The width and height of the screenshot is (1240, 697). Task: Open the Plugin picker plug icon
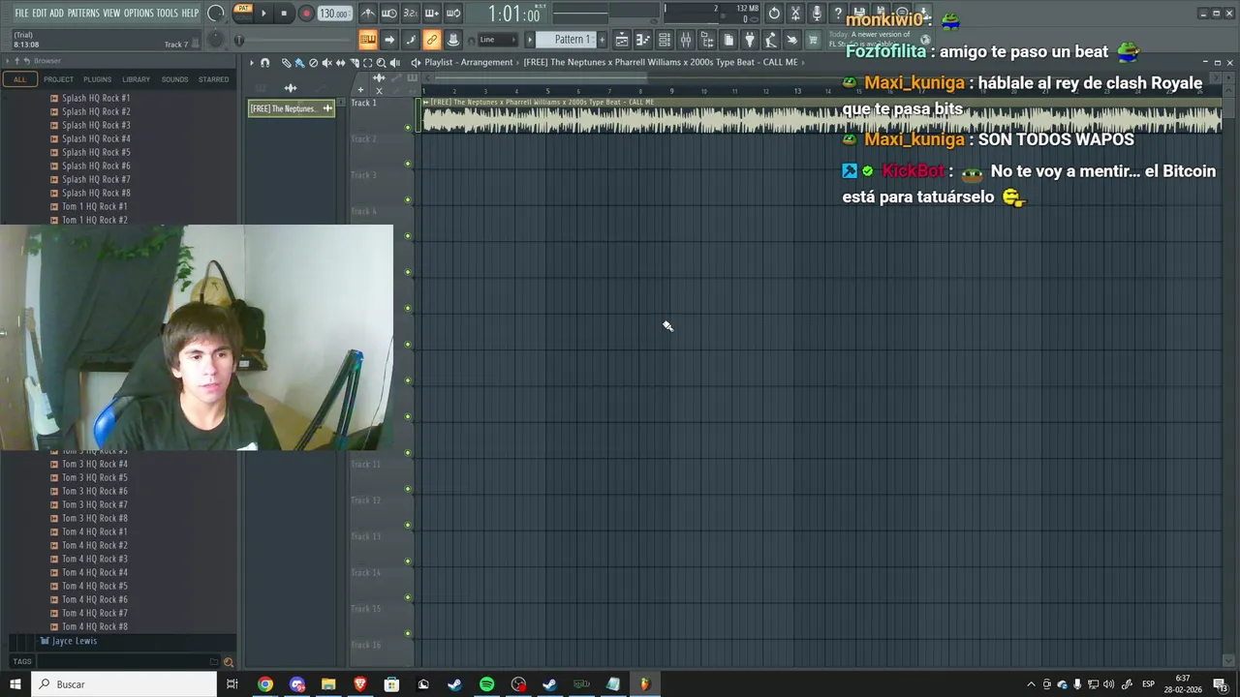(x=750, y=40)
